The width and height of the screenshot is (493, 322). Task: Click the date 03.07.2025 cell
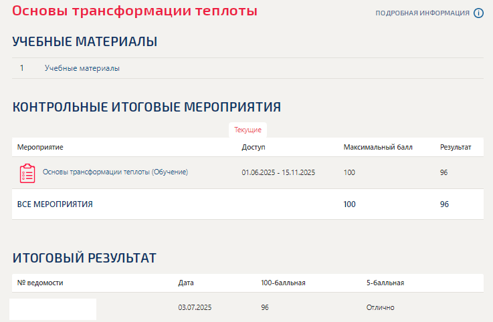195,307
